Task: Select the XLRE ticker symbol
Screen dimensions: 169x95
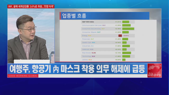Action: (x=94, y=53)
